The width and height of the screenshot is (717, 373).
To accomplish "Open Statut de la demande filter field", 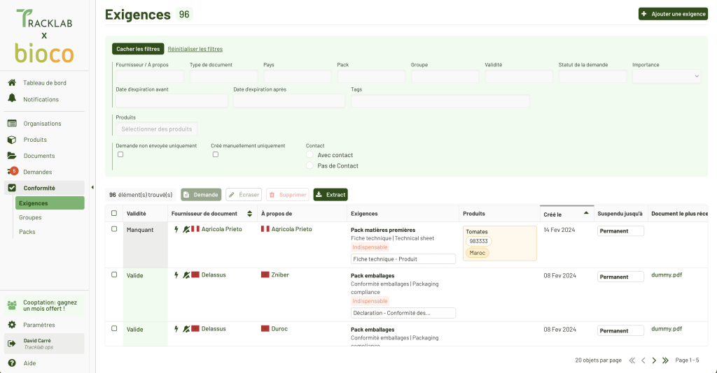I will [592, 76].
